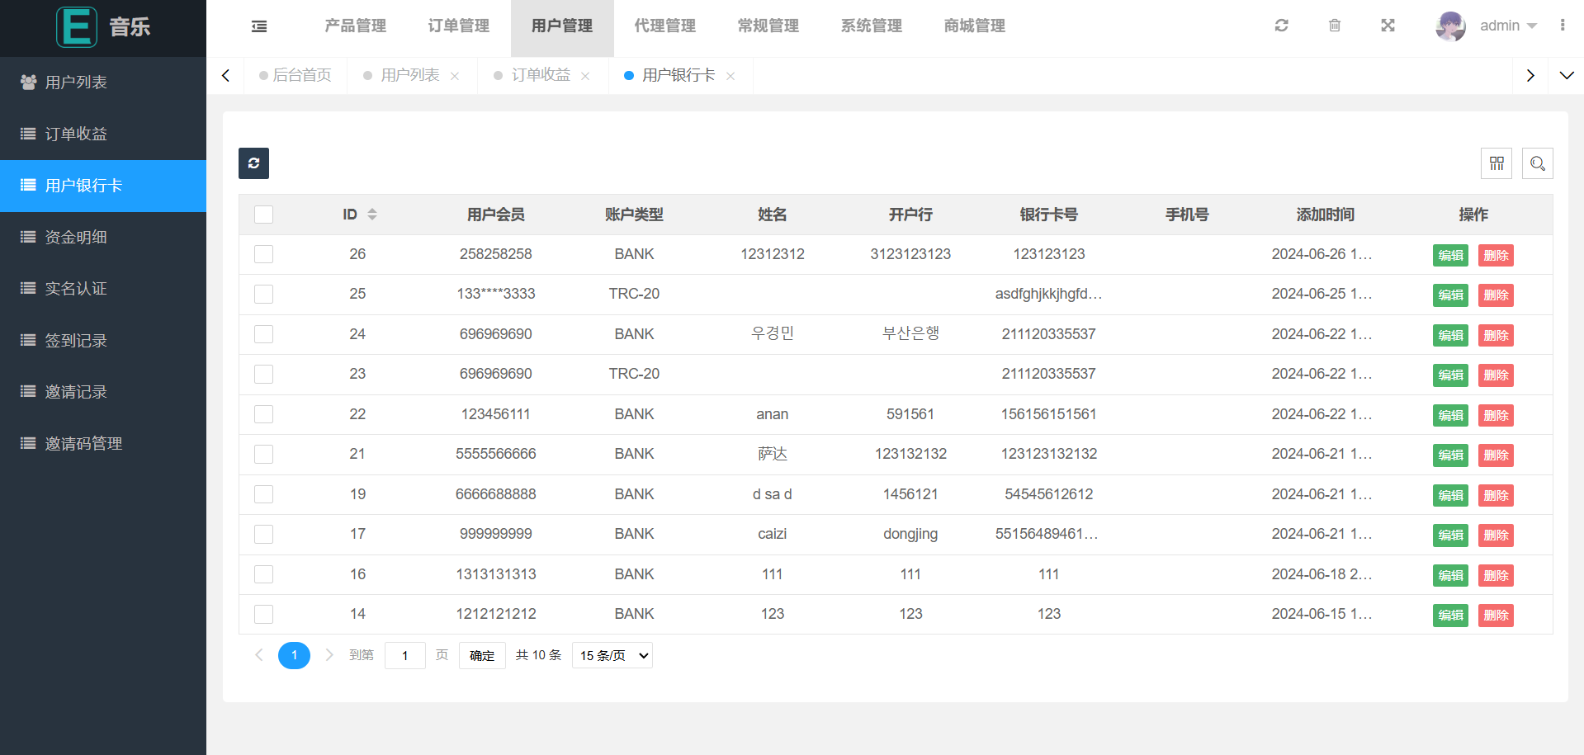This screenshot has height=755, width=1584.
Task: Open the 15 条/页 page size dropdown
Action: tap(612, 655)
